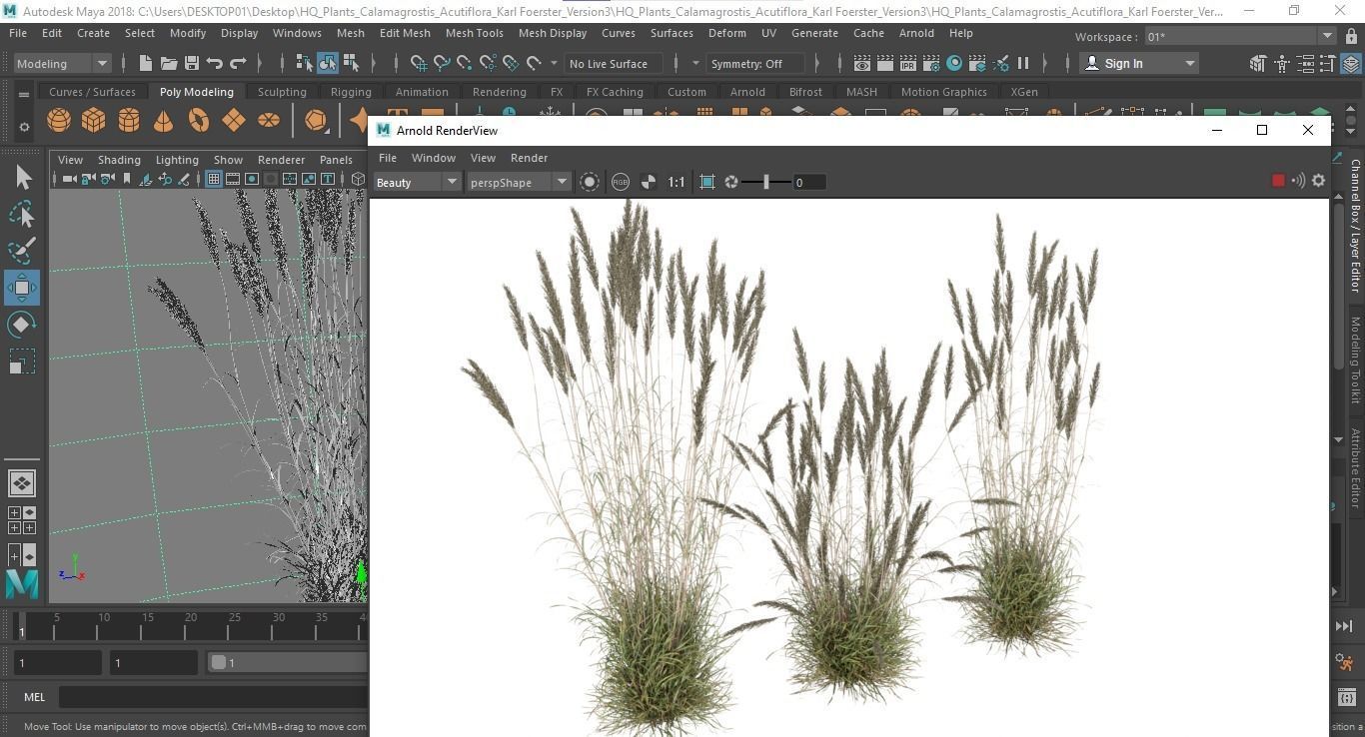The image size is (1365, 737).
Task: Toggle snap to grids
Action: pyautogui.click(x=419, y=63)
